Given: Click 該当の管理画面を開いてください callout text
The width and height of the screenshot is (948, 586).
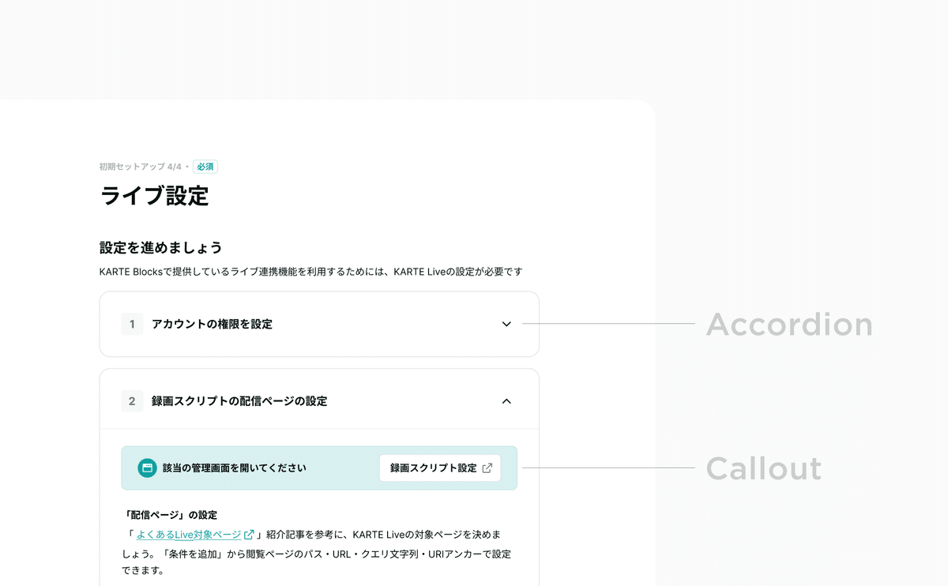Looking at the screenshot, I should click(x=235, y=468).
